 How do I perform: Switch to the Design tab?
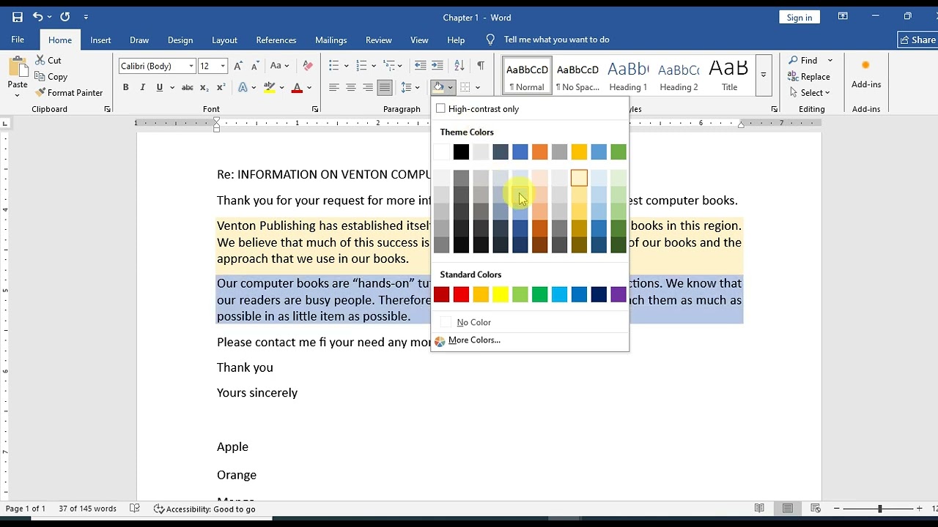click(x=180, y=40)
